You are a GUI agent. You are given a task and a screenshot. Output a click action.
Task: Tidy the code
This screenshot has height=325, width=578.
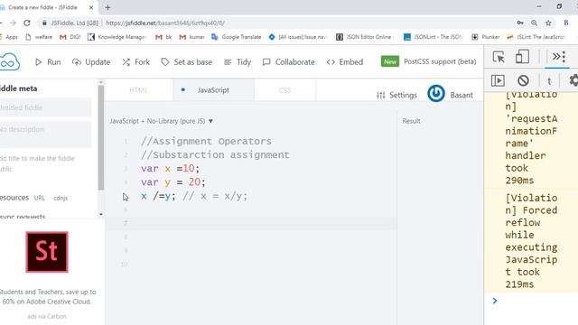tap(238, 62)
